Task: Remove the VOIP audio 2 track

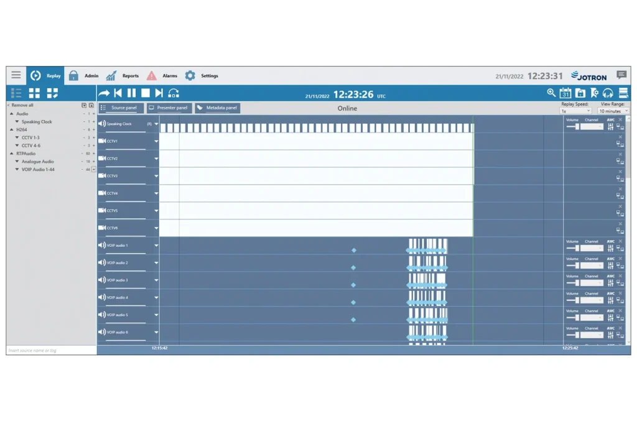Action: pyautogui.click(x=620, y=259)
